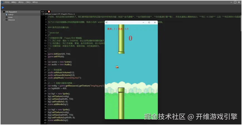
Task: Click the red score 0 in game
Action: 131,38
